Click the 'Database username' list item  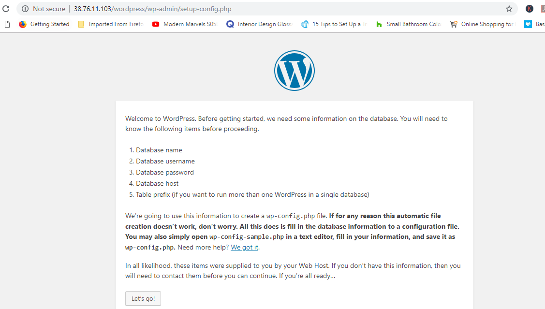coord(165,162)
